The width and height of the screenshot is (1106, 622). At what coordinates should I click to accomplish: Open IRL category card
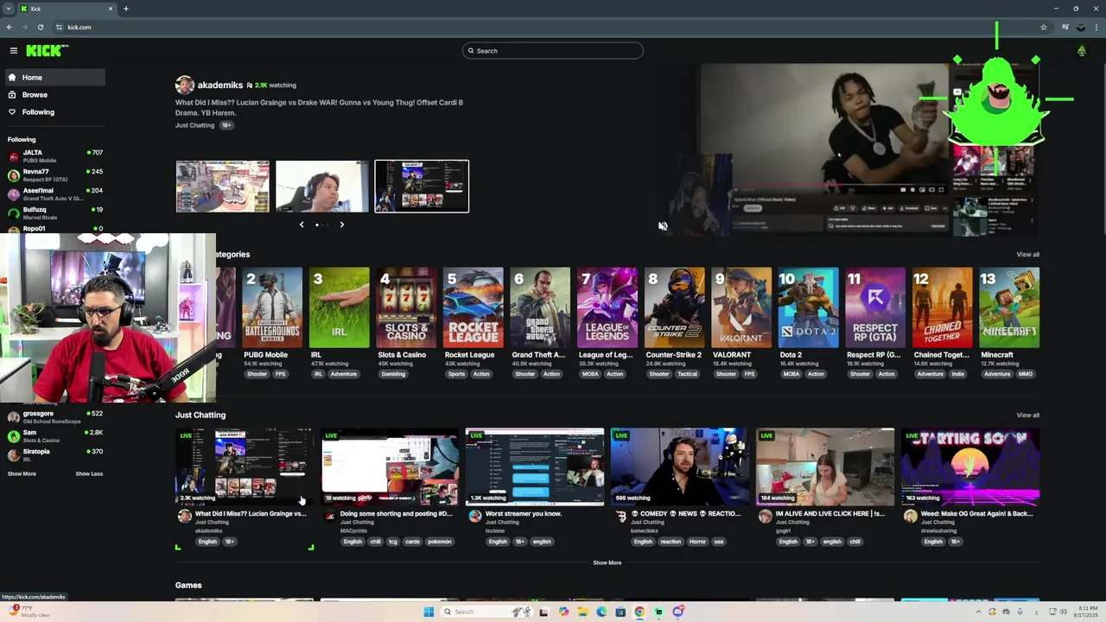point(340,324)
